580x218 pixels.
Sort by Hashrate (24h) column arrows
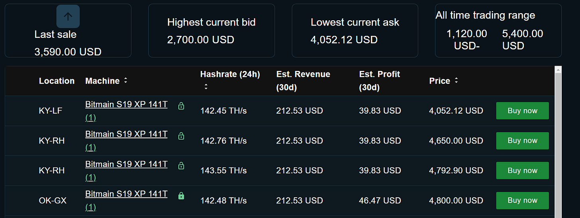[x=206, y=86]
